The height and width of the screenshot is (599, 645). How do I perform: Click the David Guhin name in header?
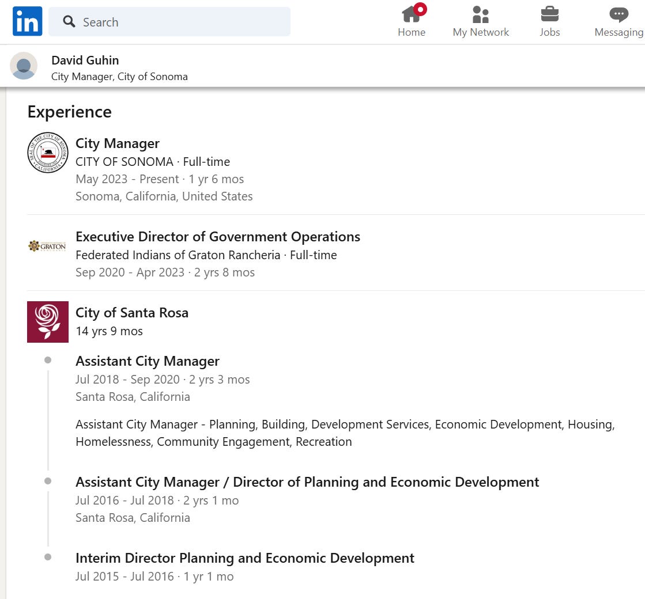(x=85, y=60)
